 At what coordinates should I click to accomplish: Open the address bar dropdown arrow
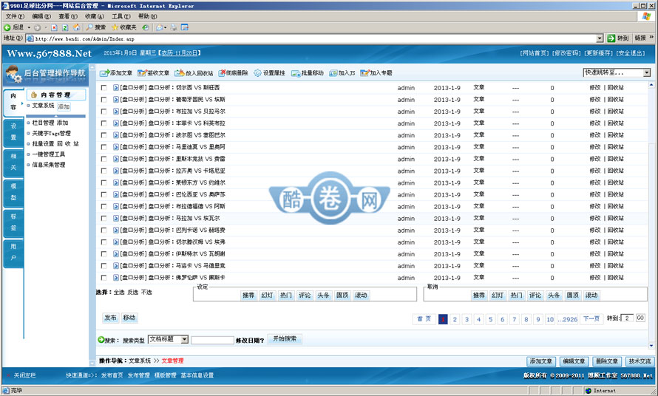(x=600, y=38)
